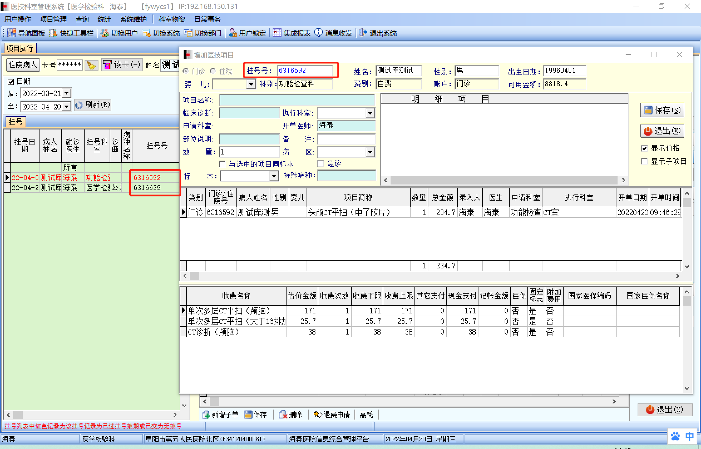
Task: Click the 退出系统 toolbar icon
Action: pos(363,33)
